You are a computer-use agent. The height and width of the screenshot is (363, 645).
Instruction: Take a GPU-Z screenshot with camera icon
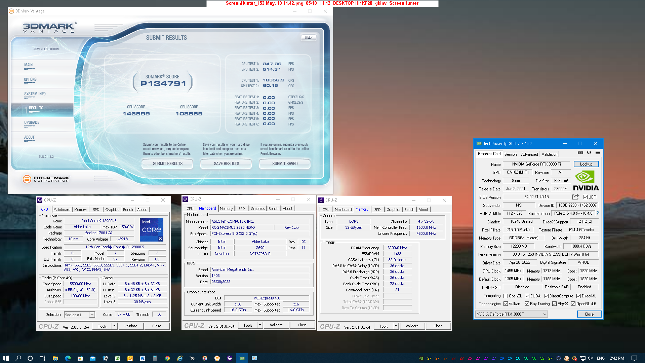tap(580, 153)
